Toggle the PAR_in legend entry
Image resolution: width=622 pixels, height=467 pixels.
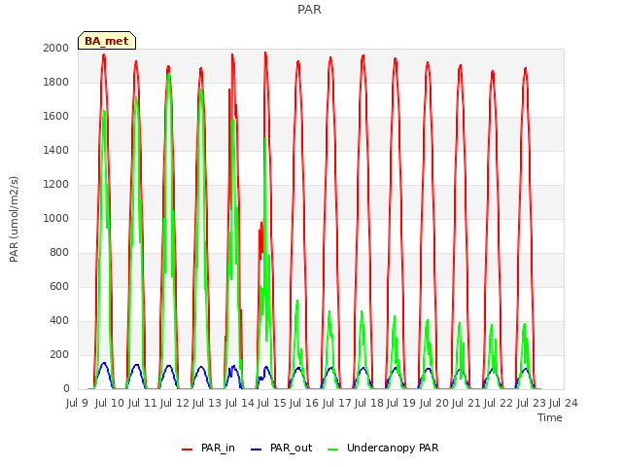208,448
